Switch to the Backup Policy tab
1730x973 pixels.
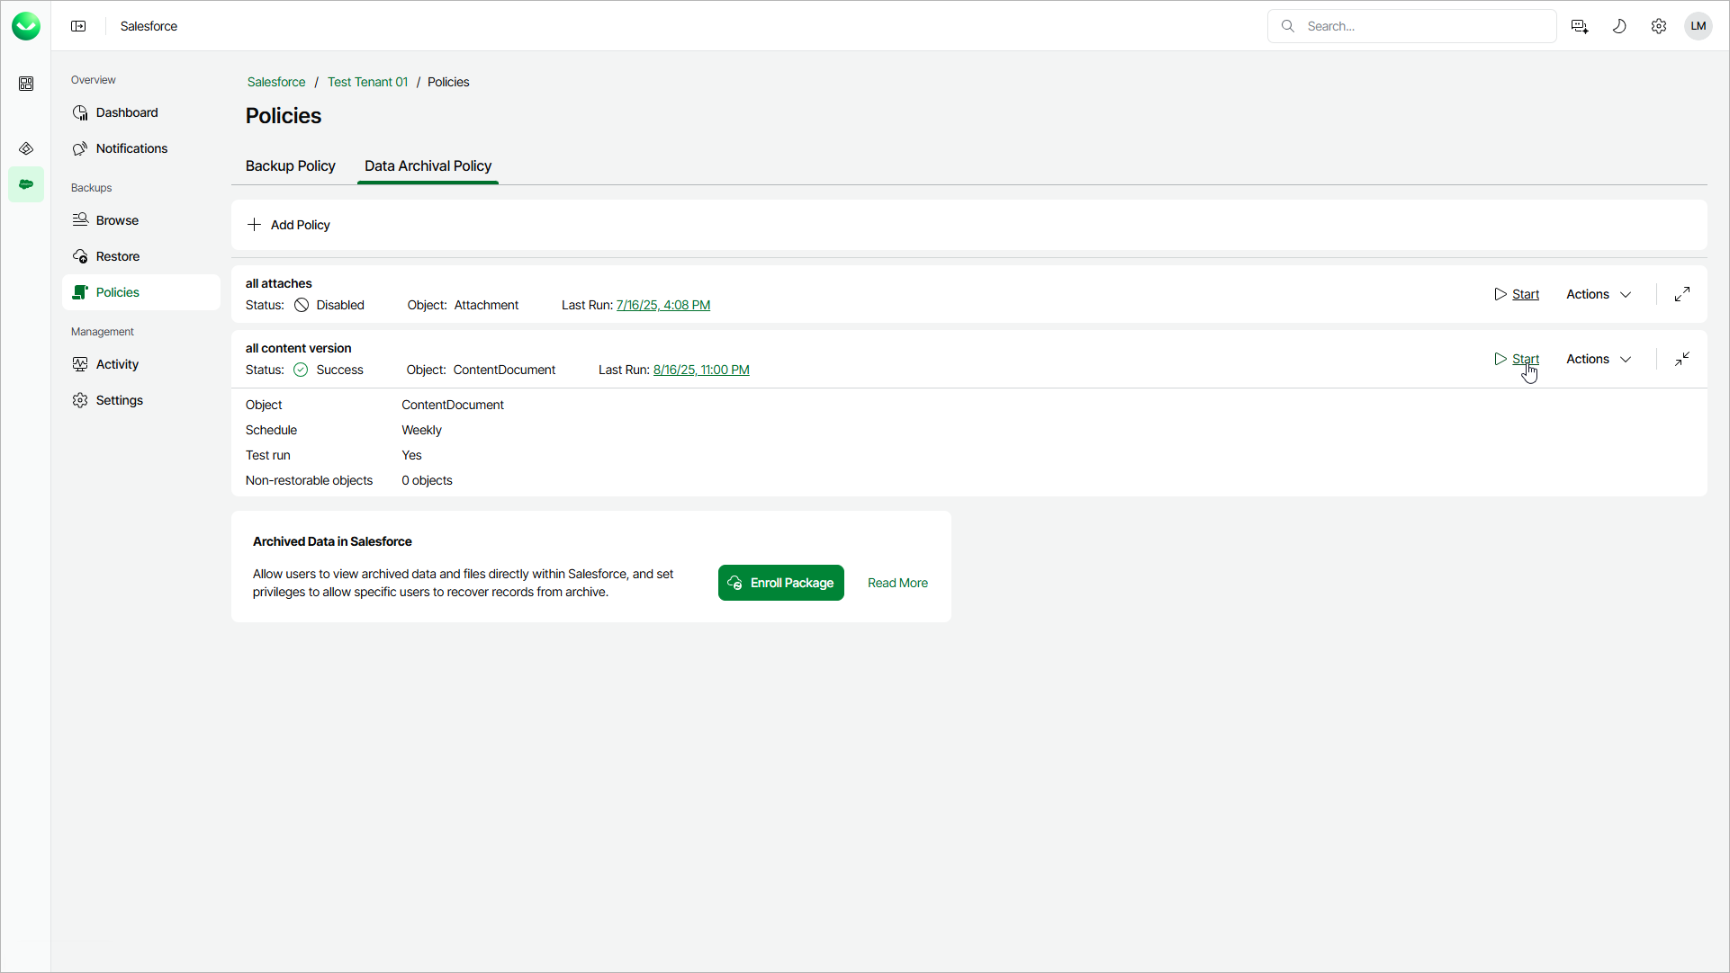click(x=290, y=166)
